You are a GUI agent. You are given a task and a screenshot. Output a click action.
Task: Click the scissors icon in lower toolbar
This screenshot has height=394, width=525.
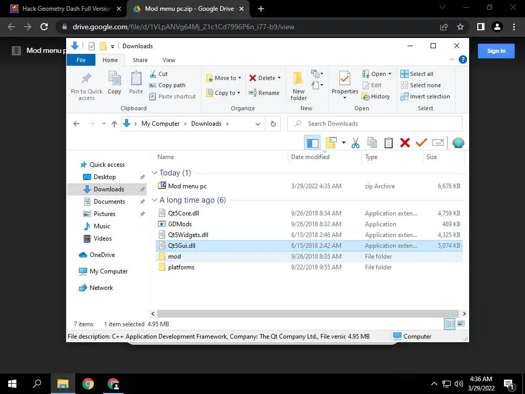355,143
